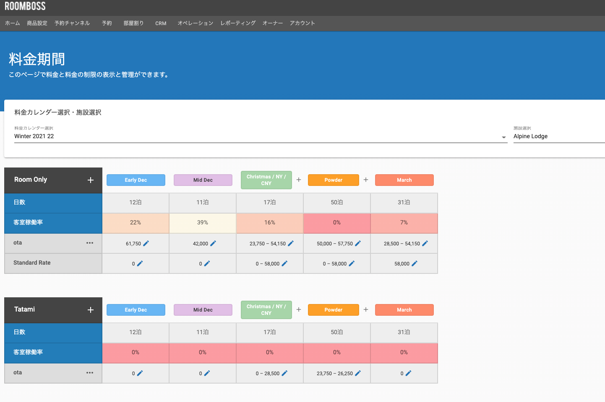This screenshot has height=402, width=605.
Task: Open the ota row options menu for Room Only
Action: [x=90, y=243]
